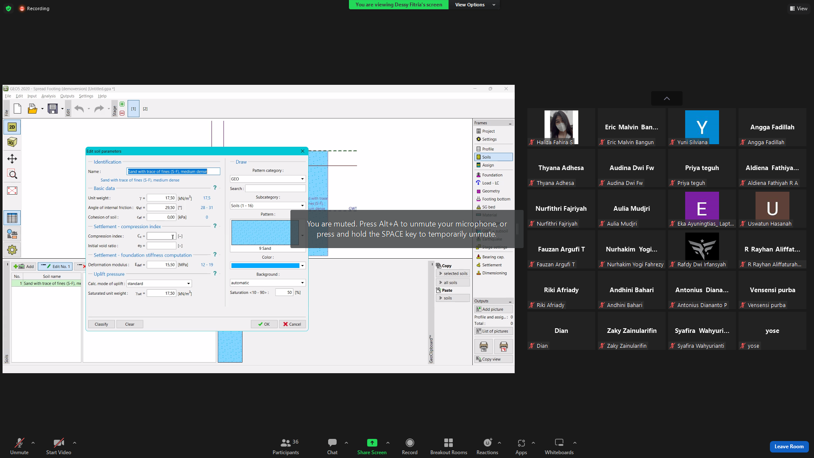Click the Search pattern field
Image resolution: width=814 pixels, height=458 pixels.
coord(275,189)
